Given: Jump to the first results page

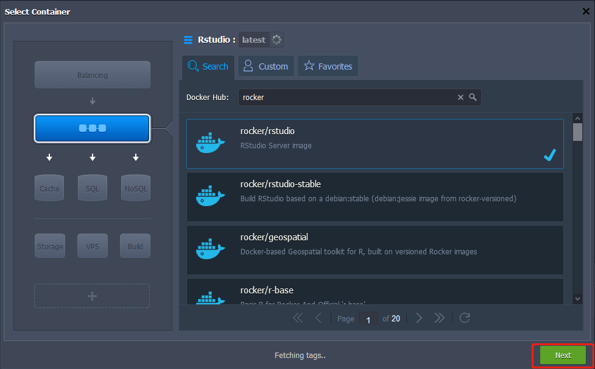Looking at the screenshot, I should tap(298, 318).
